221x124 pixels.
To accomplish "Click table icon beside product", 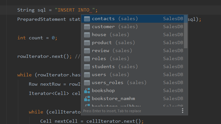I will pos(87,43).
